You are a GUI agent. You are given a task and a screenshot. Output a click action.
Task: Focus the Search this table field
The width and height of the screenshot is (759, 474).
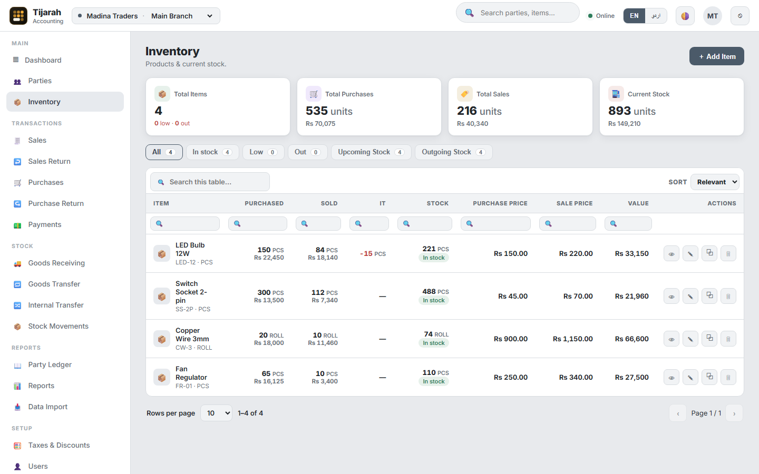tap(210, 182)
